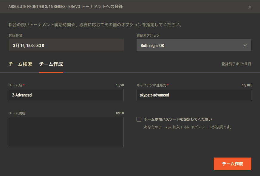Select the start time '3月 16, 15:00 SG 0'
Screen dimensions: 260x176
point(66,46)
